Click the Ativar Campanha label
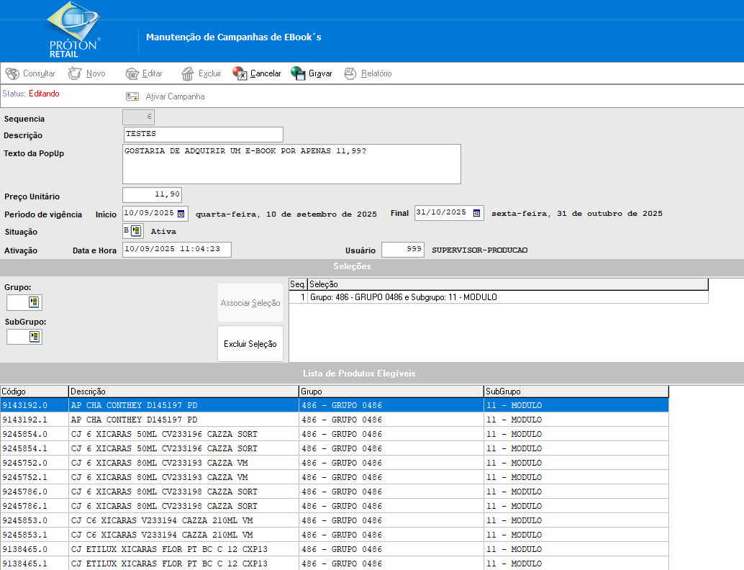 pyautogui.click(x=175, y=96)
